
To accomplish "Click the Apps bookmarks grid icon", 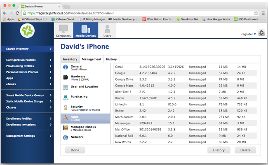I will [4, 19].
